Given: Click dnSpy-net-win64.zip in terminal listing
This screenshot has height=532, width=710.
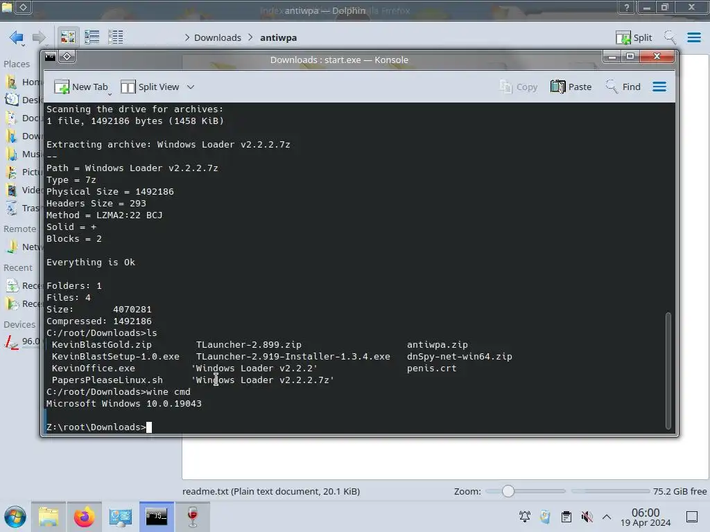Looking at the screenshot, I should [459, 357].
